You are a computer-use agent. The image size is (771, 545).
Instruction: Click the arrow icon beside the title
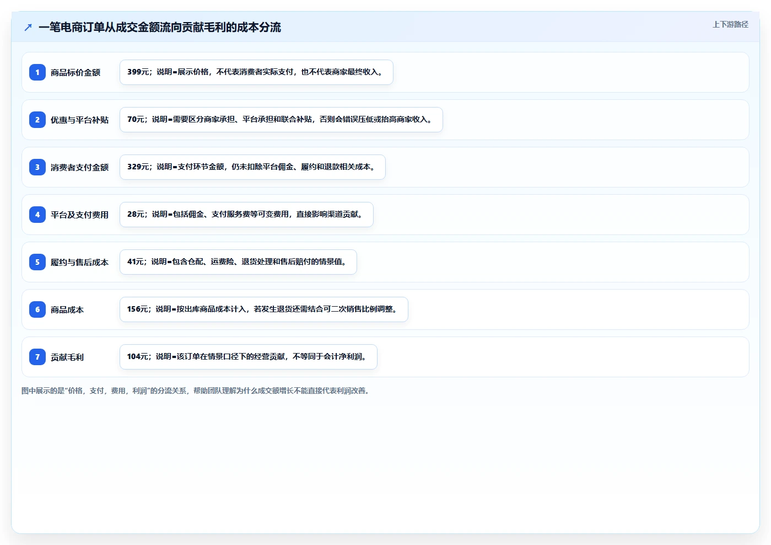point(28,27)
